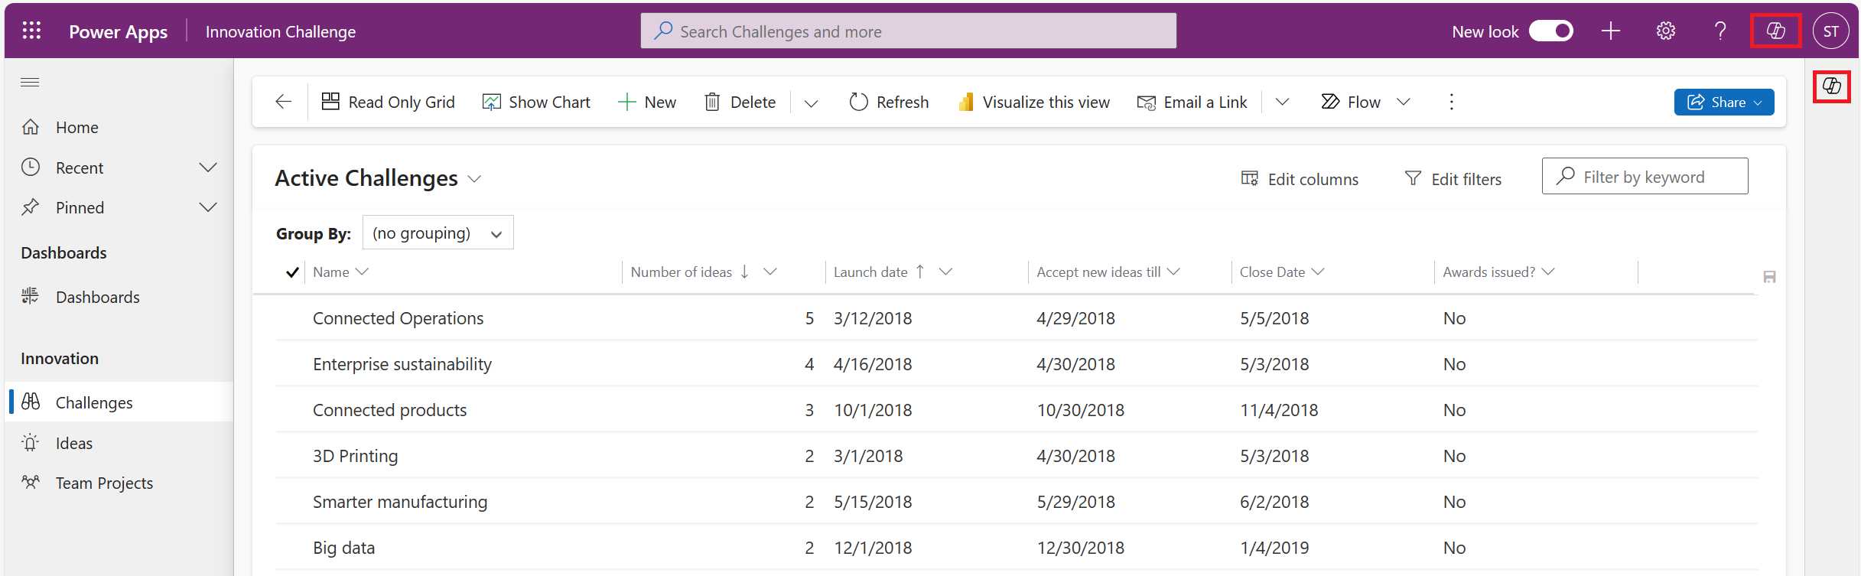The width and height of the screenshot is (1861, 576).
Task: Click the Delete trash icon
Action: (712, 102)
